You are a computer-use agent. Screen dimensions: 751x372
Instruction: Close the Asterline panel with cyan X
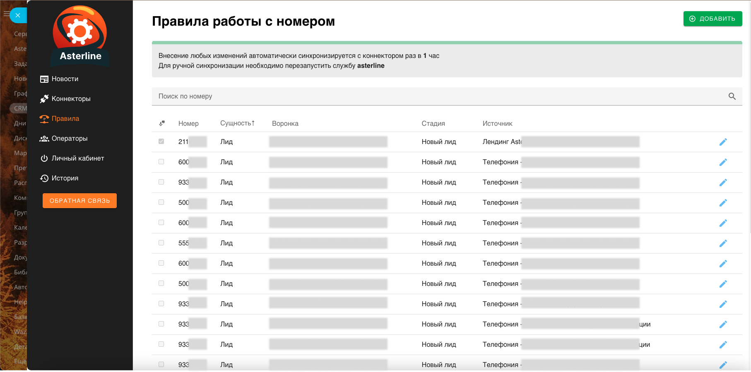(18, 15)
